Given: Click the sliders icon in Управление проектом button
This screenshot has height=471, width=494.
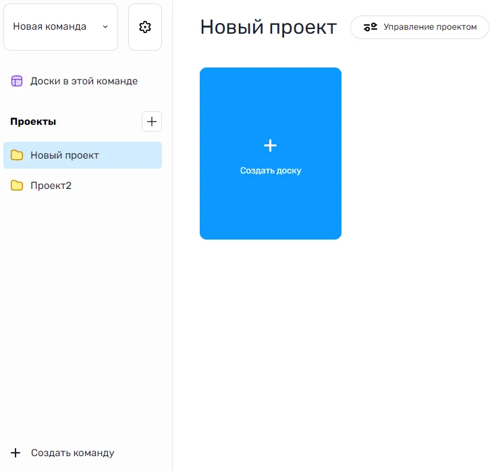Looking at the screenshot, I should [x=370, y=27].
